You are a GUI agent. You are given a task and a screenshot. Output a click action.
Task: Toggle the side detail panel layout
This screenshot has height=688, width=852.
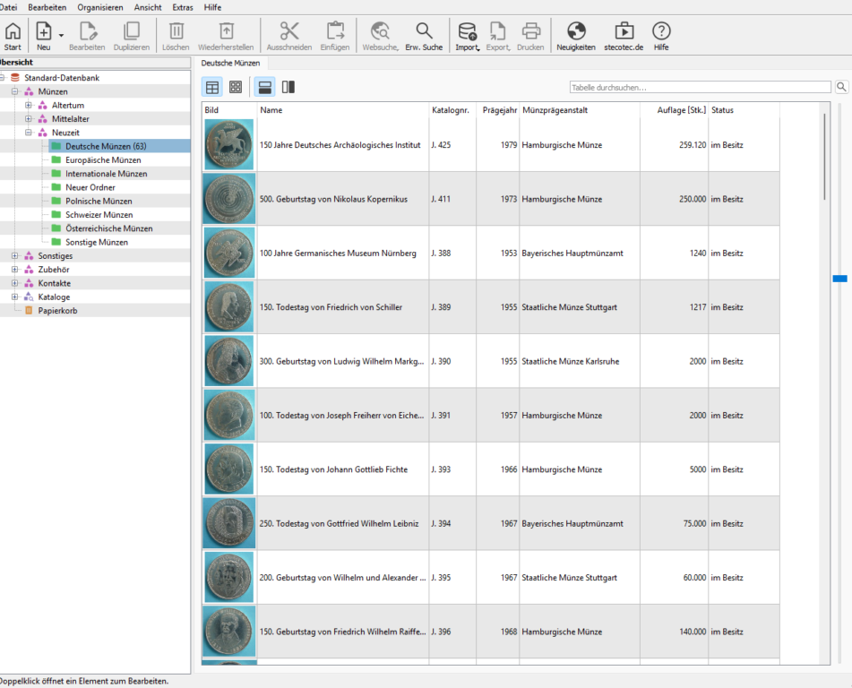click(x=288, y=87)
